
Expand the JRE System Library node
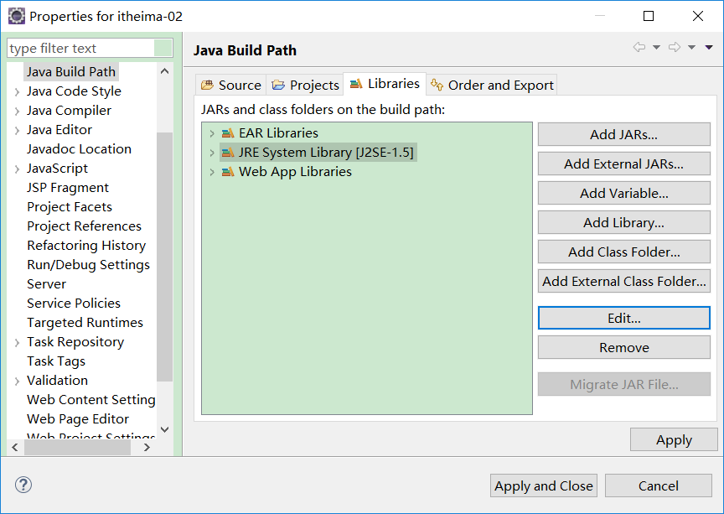point(212,153)
